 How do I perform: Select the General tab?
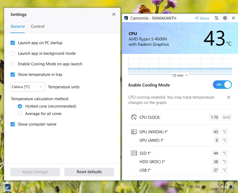coord(17,26)
